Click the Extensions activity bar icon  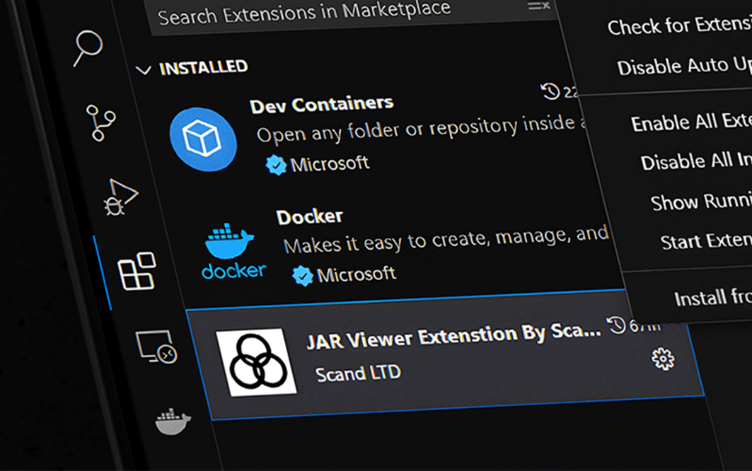(x=137, y=271)
